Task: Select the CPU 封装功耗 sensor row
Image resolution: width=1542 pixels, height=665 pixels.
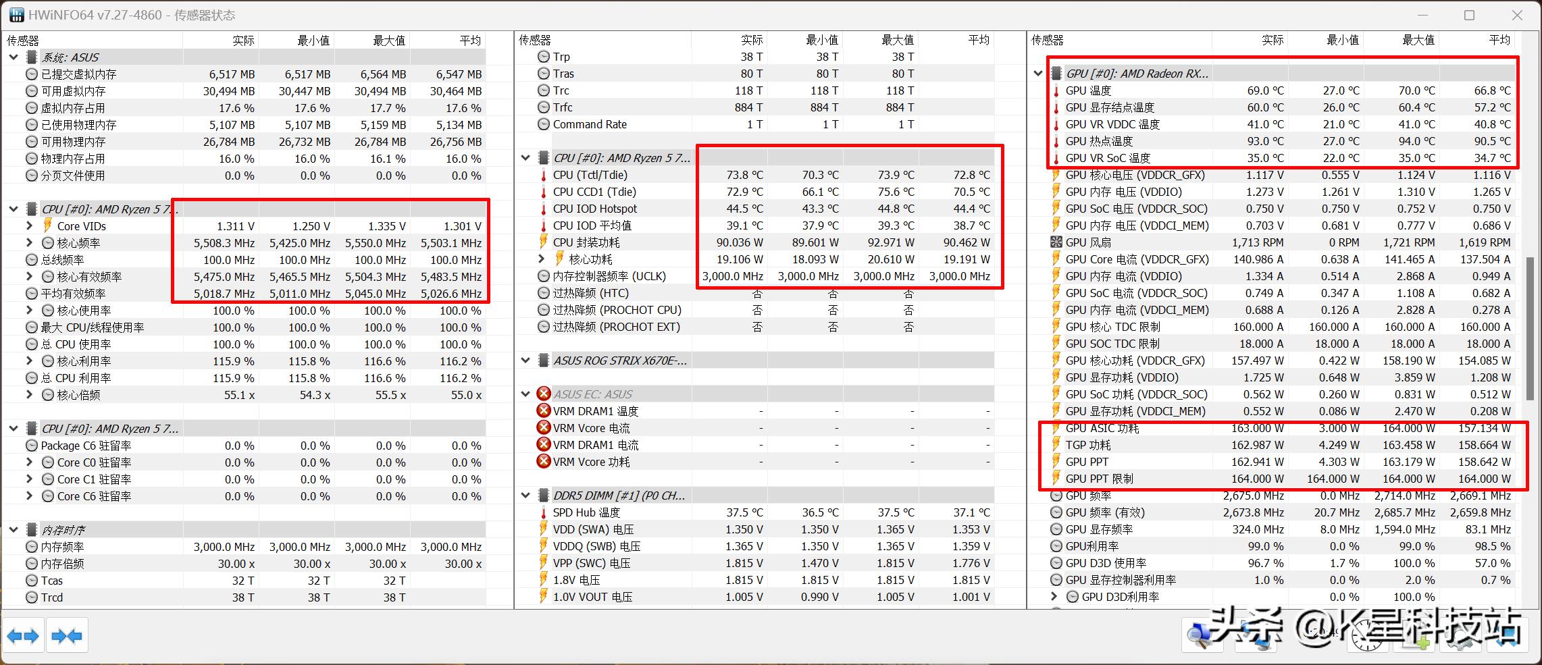Action: 586,242
